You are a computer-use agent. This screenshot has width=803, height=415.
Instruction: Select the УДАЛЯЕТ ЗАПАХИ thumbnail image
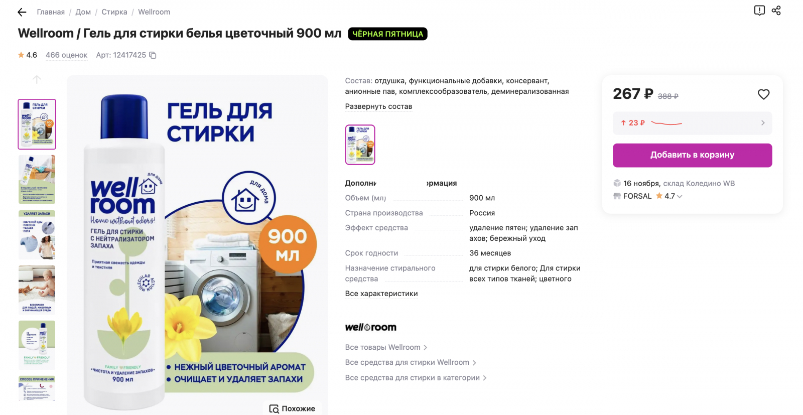[x=37, y=235]
